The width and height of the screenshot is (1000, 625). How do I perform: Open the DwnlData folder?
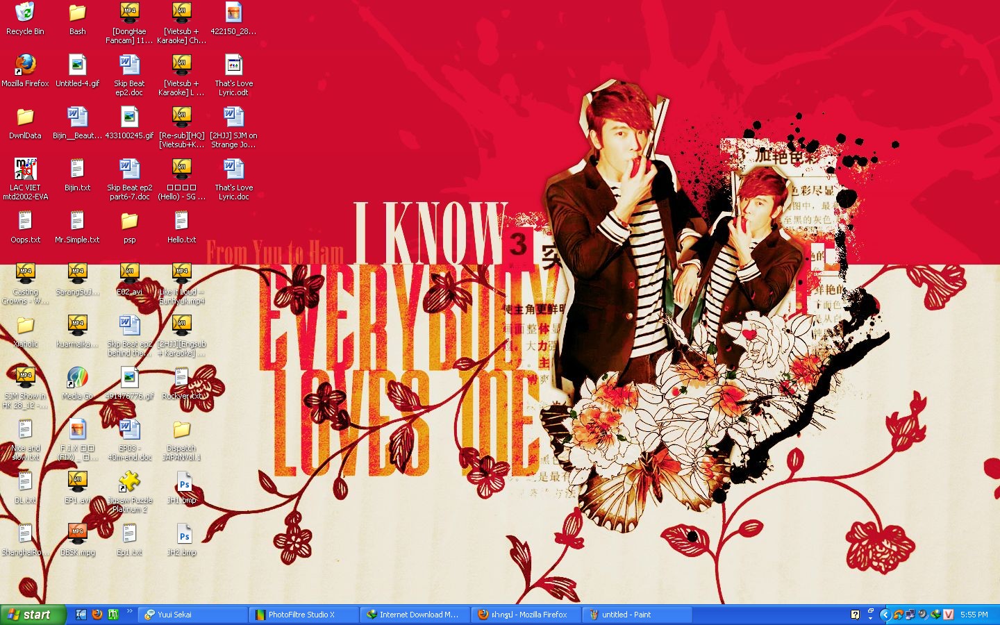point(25,122)
